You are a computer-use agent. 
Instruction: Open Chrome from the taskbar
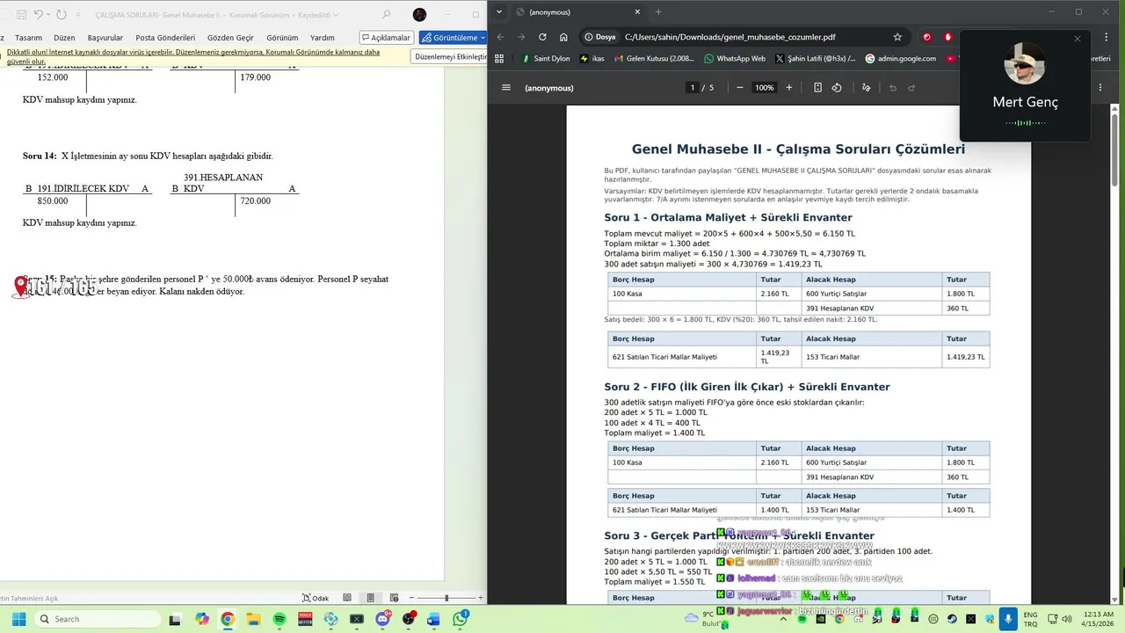point(228,619)
